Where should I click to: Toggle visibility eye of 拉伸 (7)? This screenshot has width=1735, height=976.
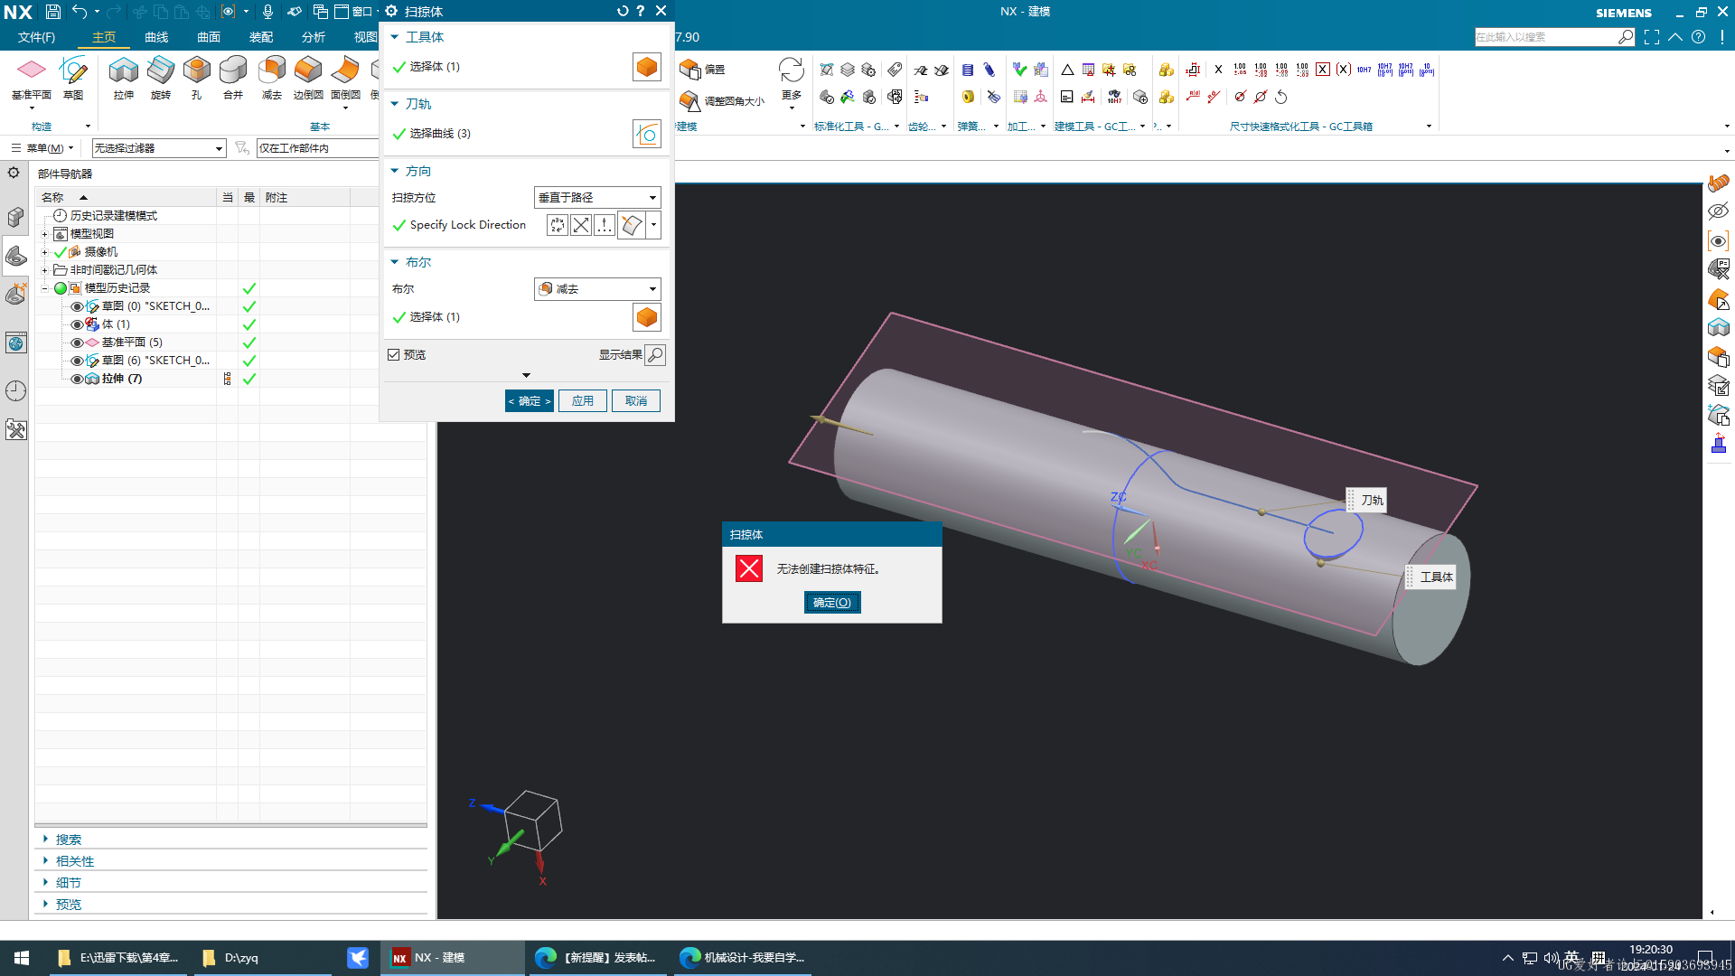pyautogui.click(x=77, y=379)
